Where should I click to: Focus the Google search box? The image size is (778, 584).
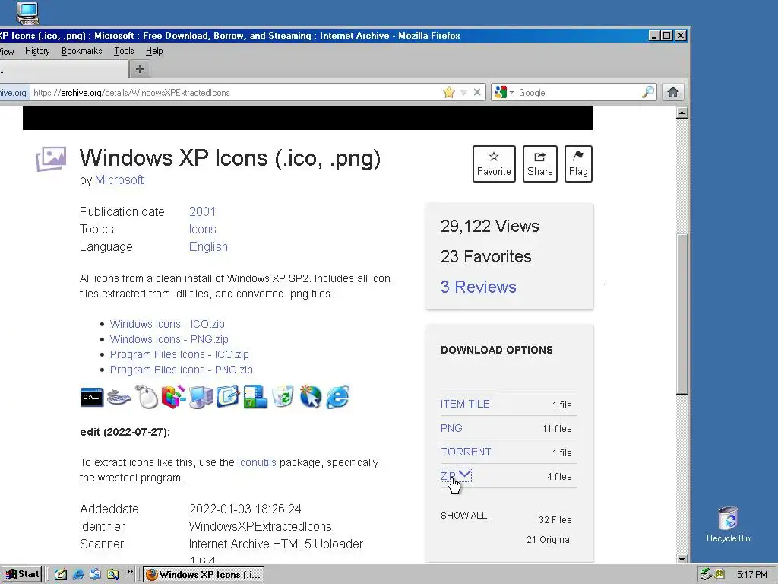point(578,92)
